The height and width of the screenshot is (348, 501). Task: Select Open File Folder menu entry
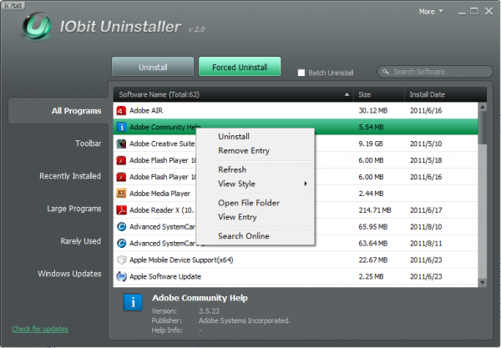click(x=249, y=203)
